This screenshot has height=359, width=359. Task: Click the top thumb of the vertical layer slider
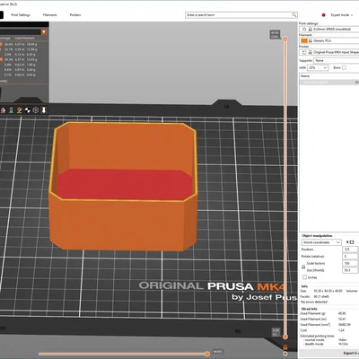point(285,39)
